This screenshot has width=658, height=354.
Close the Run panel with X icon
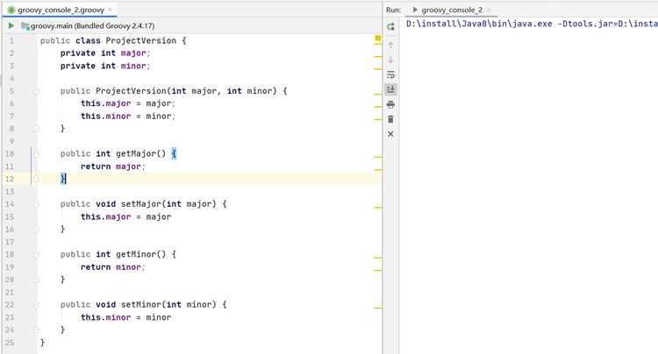[390, 134]
